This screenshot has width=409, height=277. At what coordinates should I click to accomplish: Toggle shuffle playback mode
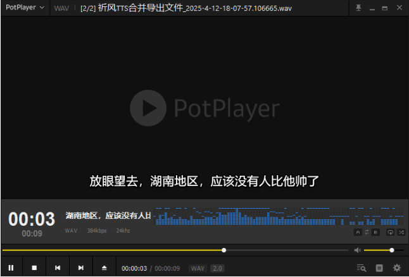click(401, 233)
